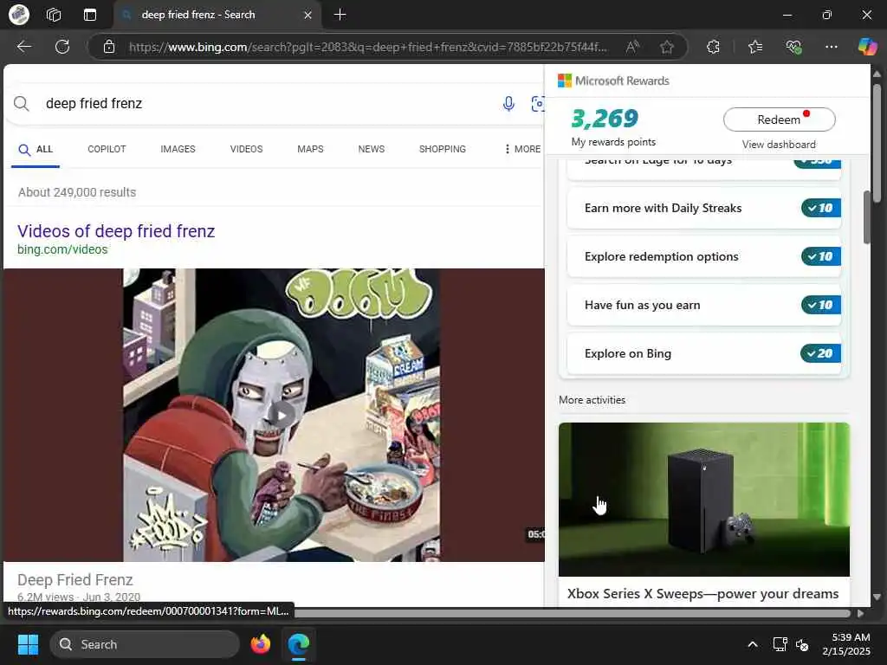
Task: Open the Deep Fried Frenz video title
Action: point(75,579)
